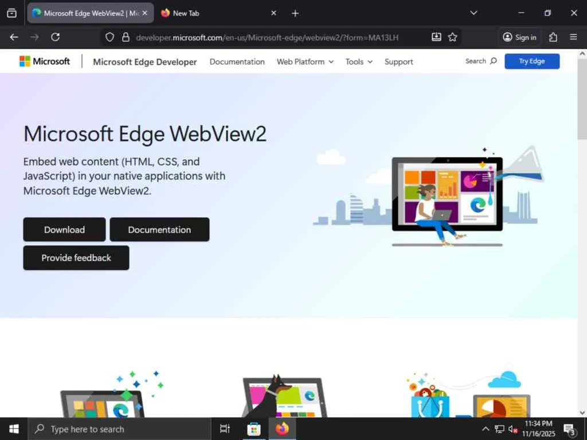Open Microsoft Store from taskbar
This screenshot has width=587, height=440.
click(253, 429)
